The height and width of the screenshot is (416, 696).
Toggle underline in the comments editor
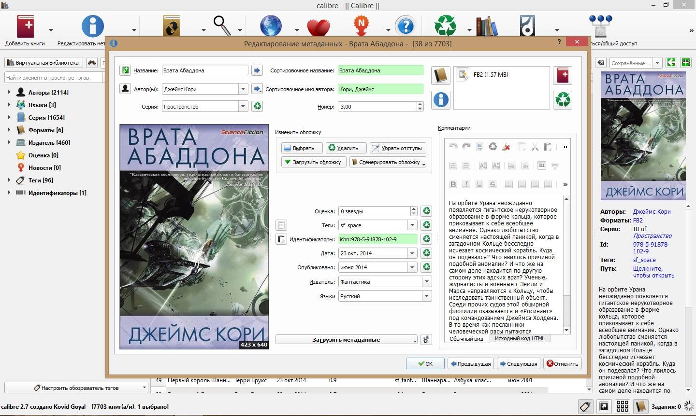[x=479, y=184]
